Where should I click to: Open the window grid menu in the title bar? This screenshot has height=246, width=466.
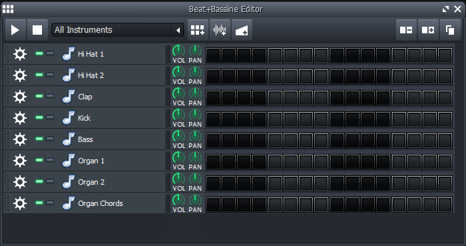point(8,9)
